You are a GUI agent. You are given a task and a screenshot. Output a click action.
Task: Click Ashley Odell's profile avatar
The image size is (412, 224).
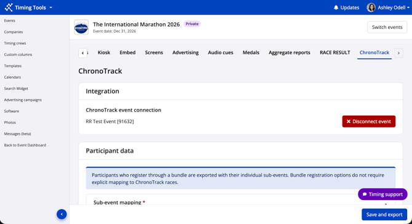[x=371, y=7]
